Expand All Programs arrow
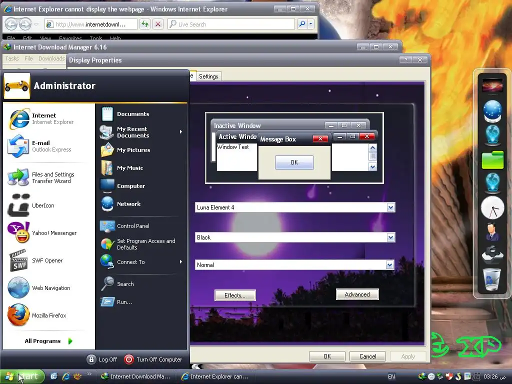This screenshot has width=512, height=384. click(70, 341)
